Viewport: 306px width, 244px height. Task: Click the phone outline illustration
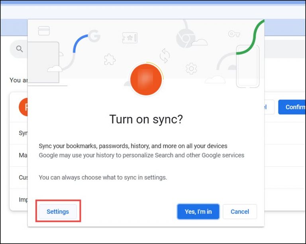(x=248, y=66)
